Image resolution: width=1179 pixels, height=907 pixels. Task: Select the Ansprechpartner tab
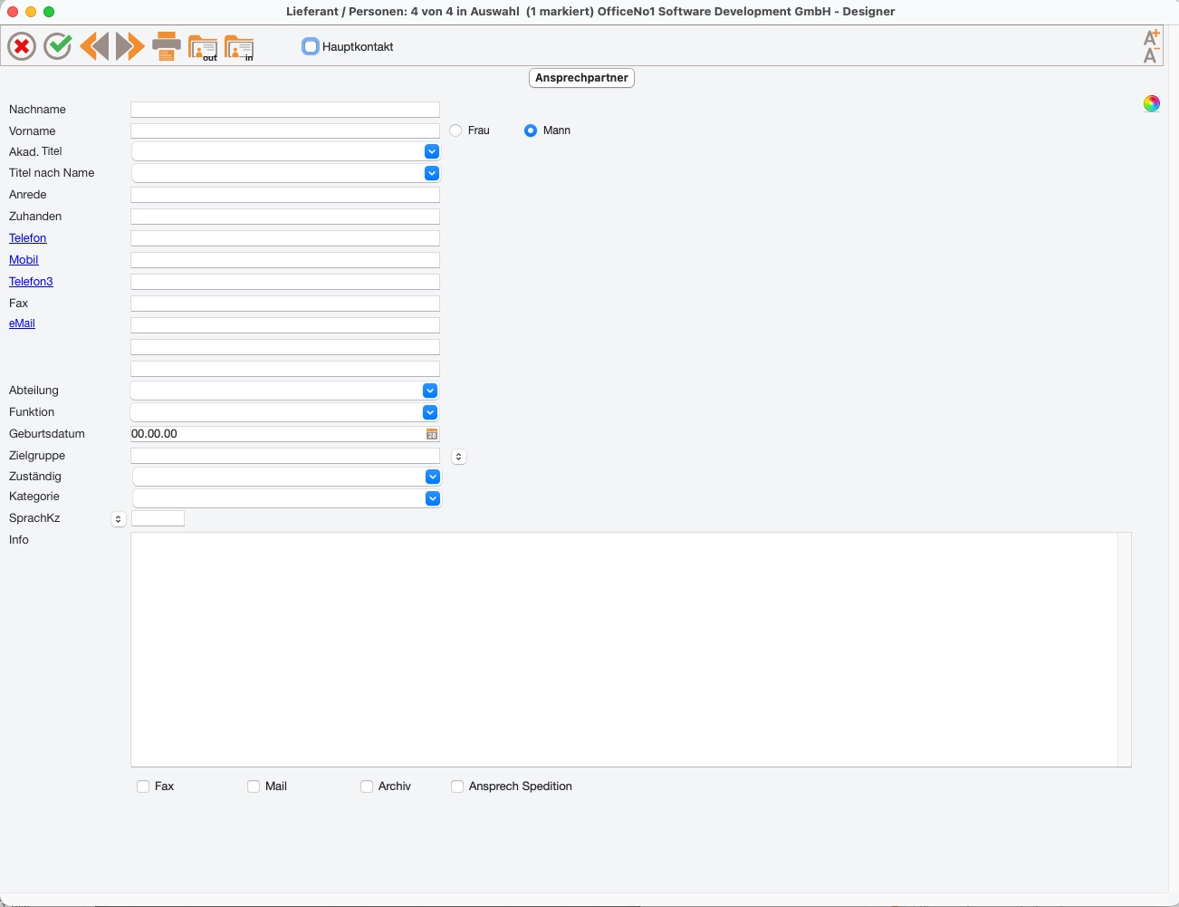(x=581, y=78)
